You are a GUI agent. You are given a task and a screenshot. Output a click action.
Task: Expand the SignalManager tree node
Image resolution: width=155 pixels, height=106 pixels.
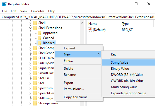click(30, 68)
